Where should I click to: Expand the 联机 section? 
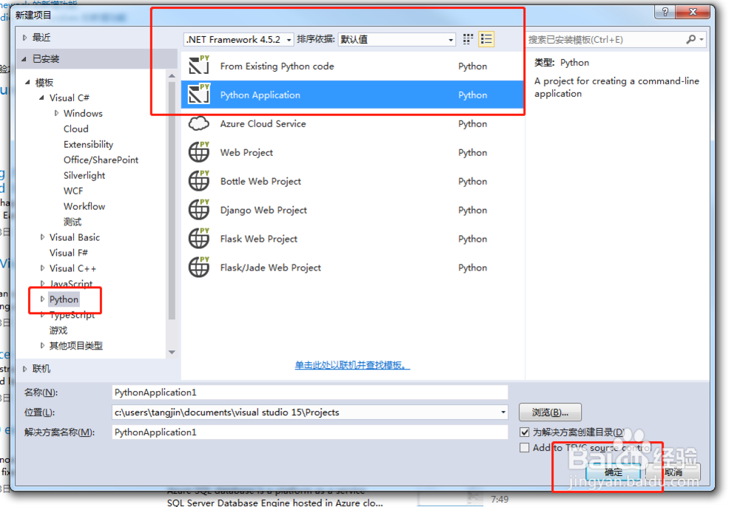click(x=25, y=369)
